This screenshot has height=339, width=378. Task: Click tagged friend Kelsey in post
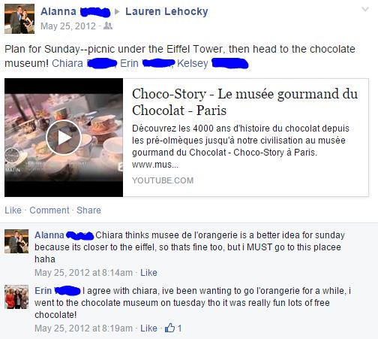tap(193, 63)
